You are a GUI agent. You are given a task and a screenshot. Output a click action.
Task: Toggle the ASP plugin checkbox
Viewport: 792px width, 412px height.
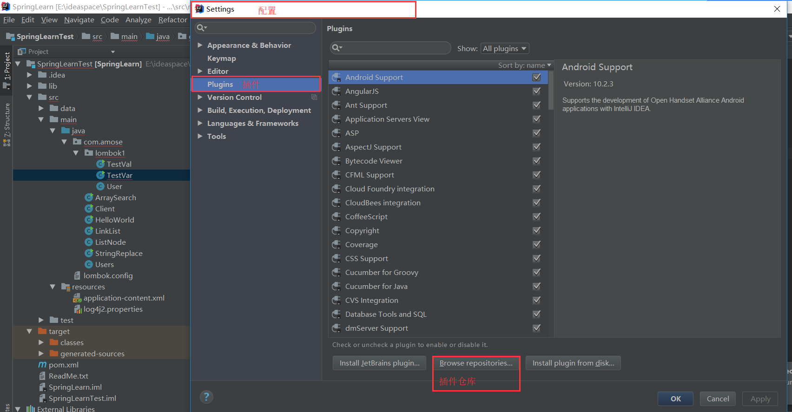[x=536, y=133]
